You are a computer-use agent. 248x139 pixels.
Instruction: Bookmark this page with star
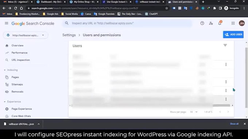167,8
